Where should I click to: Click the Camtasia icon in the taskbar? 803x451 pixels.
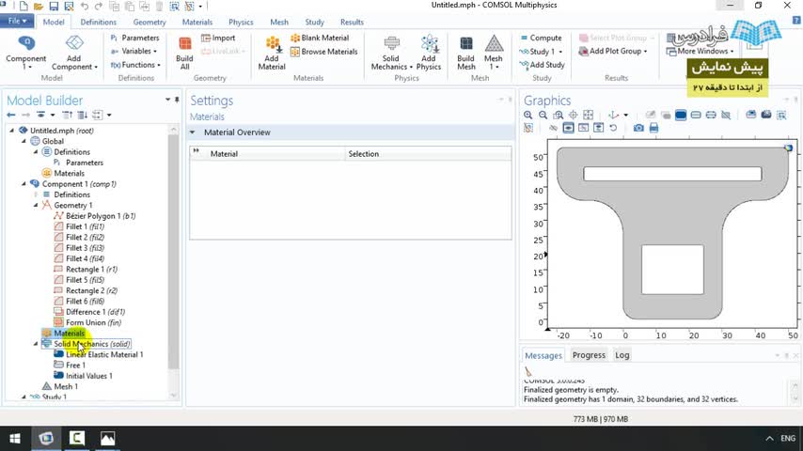click(x=77, y=438)
